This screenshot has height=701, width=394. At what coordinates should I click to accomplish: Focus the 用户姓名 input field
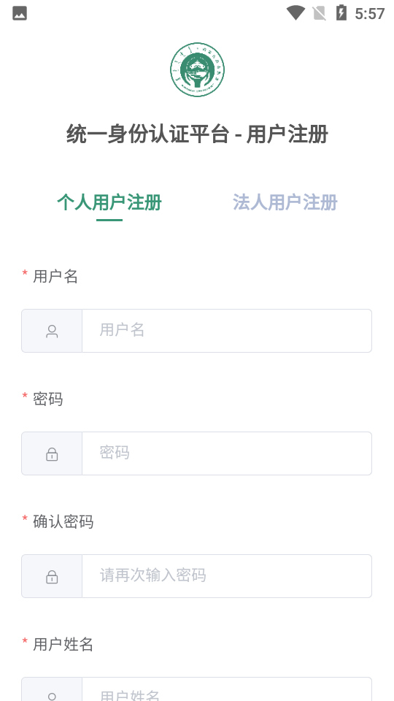click(x=227, y=689)
